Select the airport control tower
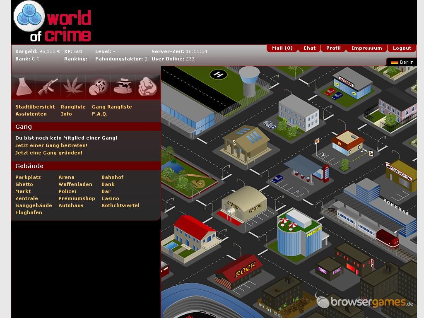The height and width of the screenshot is (318, 424). (x=249, y=82)
